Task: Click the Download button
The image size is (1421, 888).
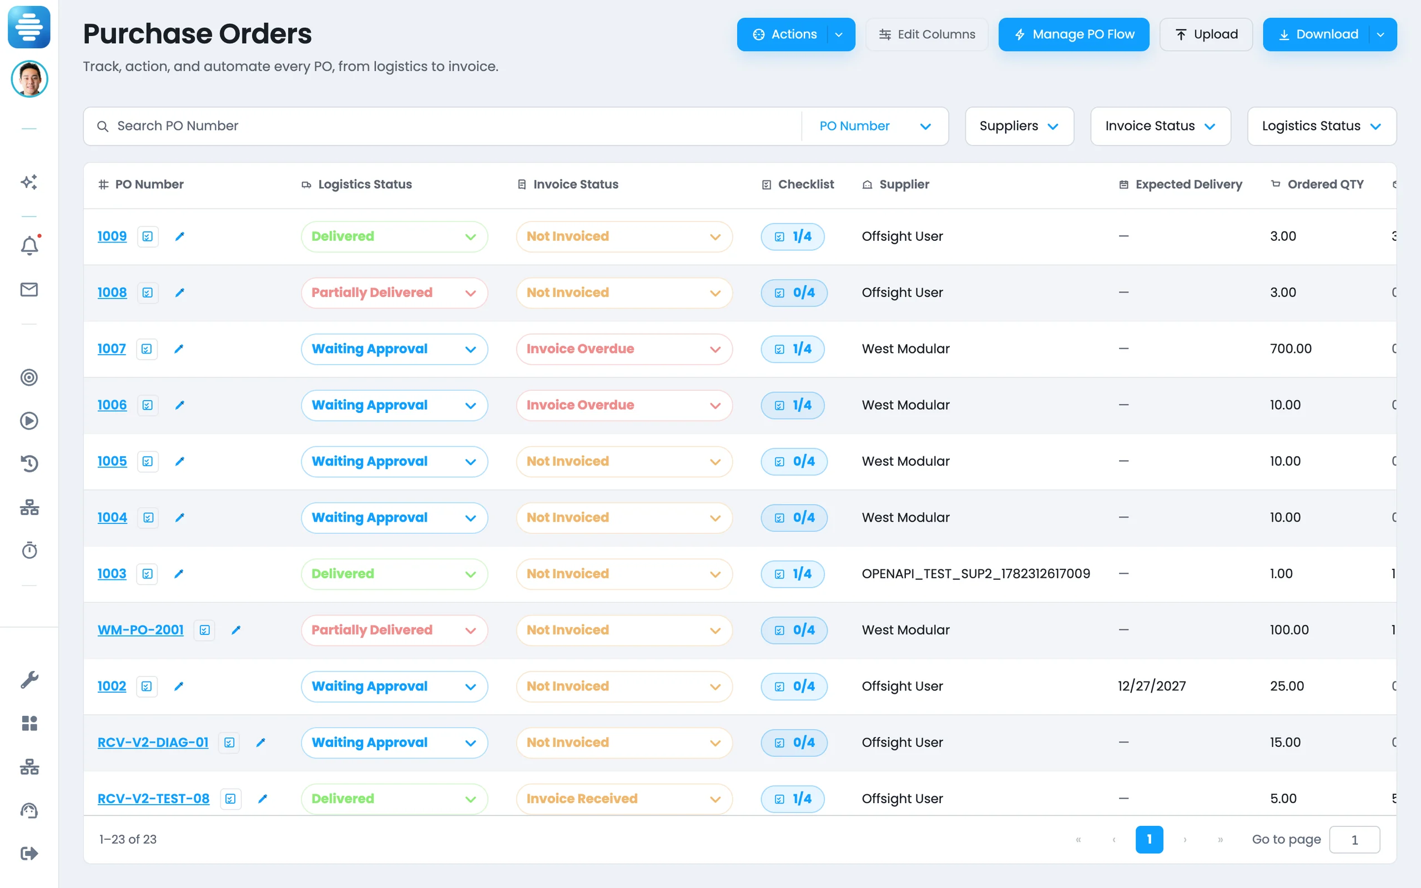Action: [x=1317, y=34]
